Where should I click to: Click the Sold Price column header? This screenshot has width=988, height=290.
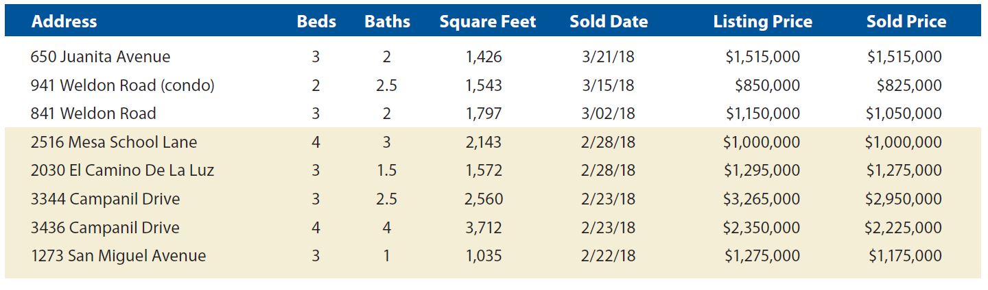906,22
